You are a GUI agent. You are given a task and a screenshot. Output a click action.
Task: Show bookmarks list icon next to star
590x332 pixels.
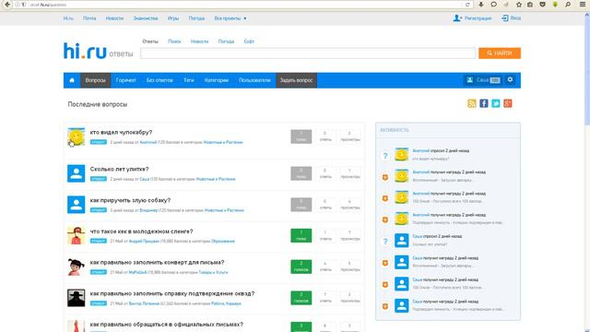[x=530, y=5]
